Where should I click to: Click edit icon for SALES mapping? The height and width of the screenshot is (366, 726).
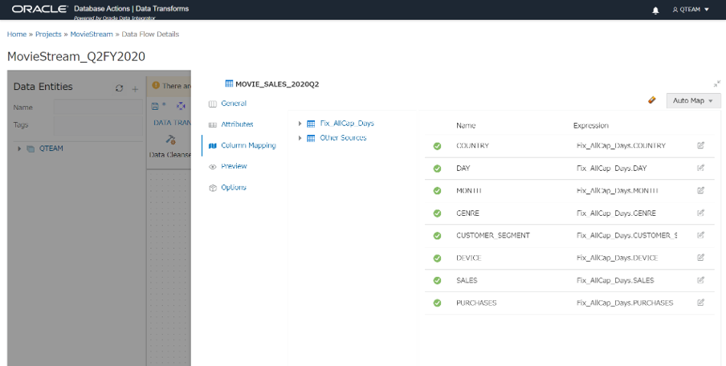700,280
